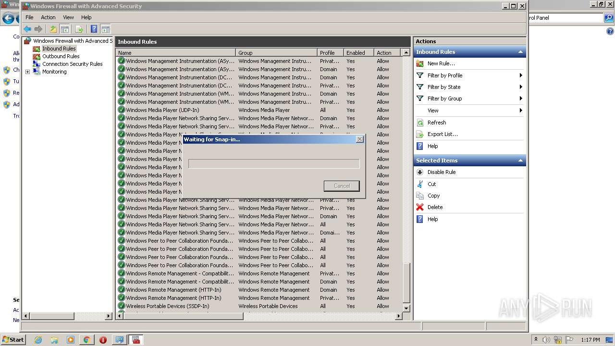Click rules list vertical scroll down arrow
Screen dimensions: 615x346
tap(406, 308)
